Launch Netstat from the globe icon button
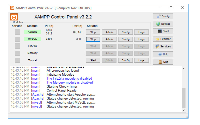The width and height of the screenshot is (200, 125). point(163,24)
